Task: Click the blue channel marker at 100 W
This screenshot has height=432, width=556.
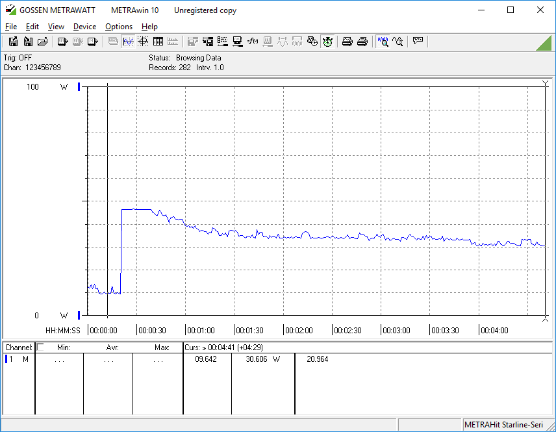Action: (79, 87)
